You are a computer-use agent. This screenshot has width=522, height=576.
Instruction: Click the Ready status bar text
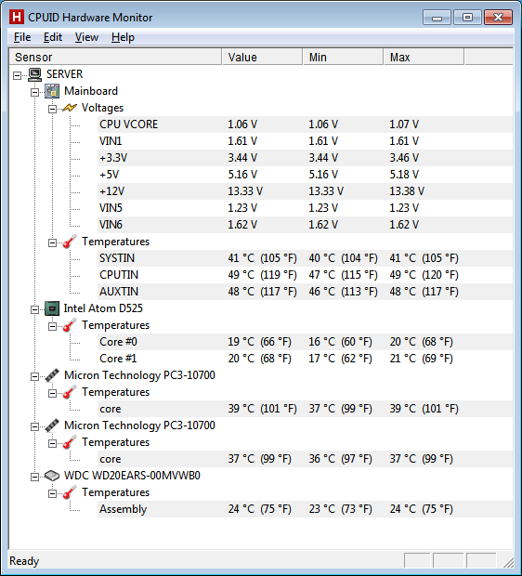(24, 561)
